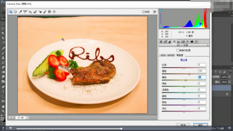Screen dimensions: 233x131
Task: Switch to the 饱和度 saturation tab
Action: pos(171,55)
